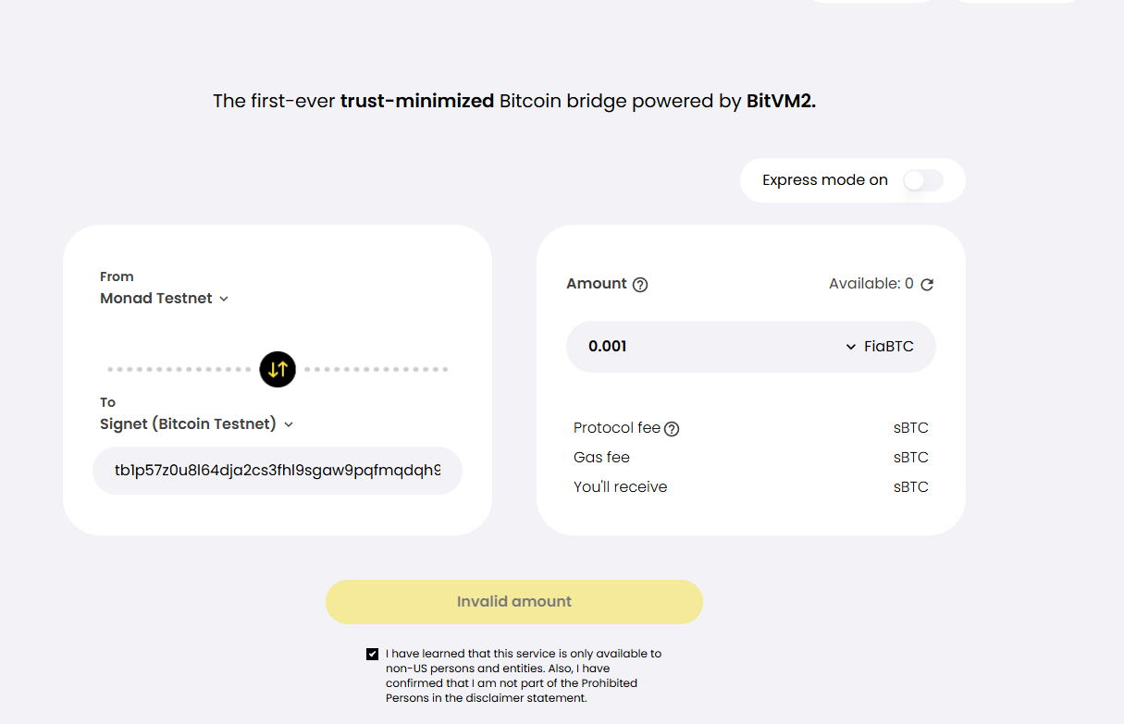
Task: Open the FiaBTC token selector
Action: 888,347
